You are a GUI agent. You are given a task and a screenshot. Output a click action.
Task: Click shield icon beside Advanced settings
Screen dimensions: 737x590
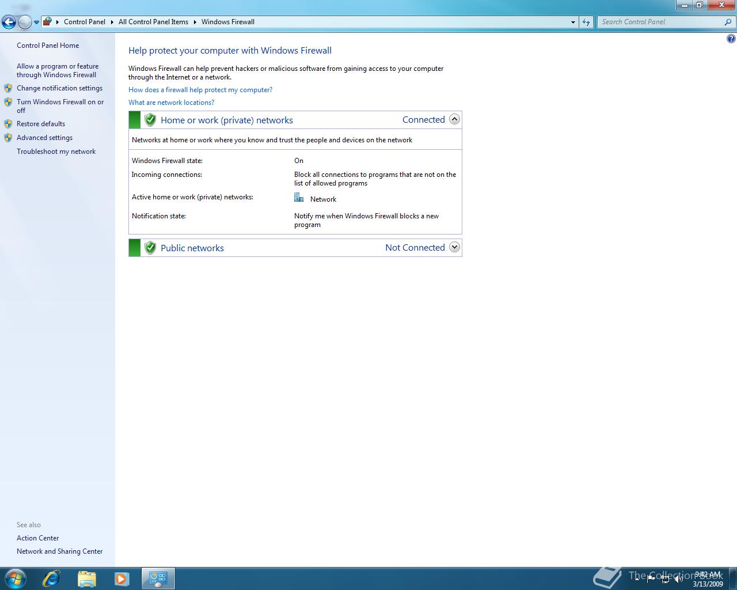pos(8,138)
